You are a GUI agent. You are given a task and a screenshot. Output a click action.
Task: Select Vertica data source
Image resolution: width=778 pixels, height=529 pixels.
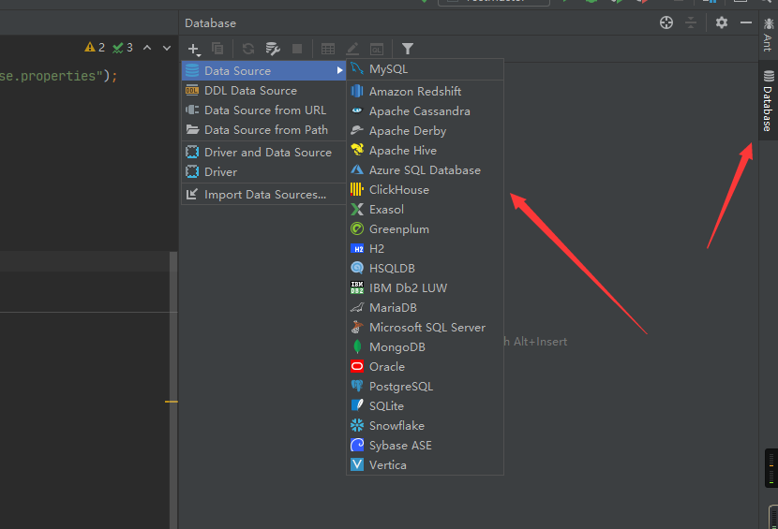pyautogui.click(x=426, y=465)
